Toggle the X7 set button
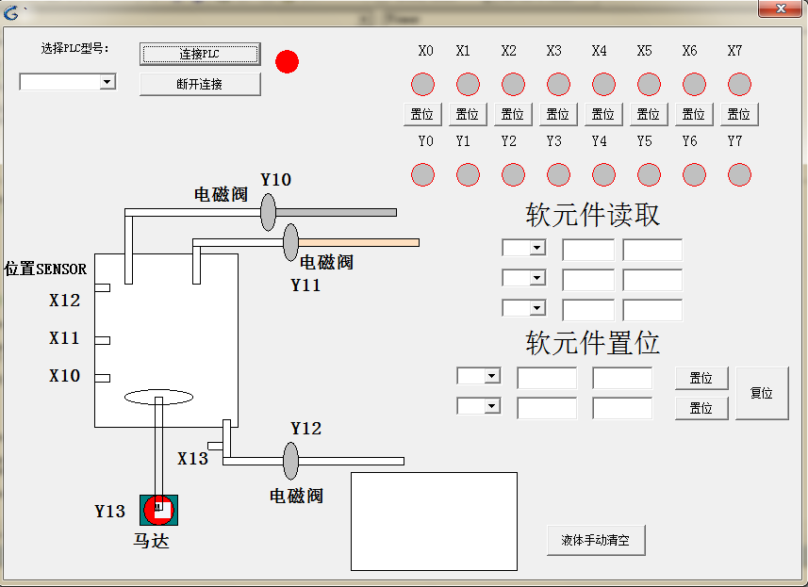 pyautogui.click(x=739, y=115)
